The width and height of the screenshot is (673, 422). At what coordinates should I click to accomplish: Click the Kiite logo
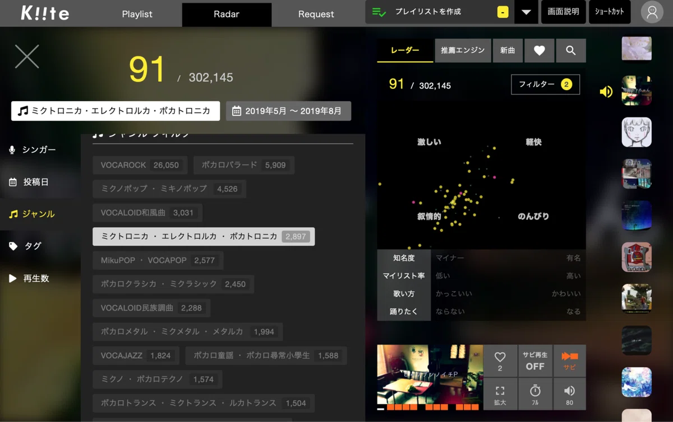(x=45, y=13)
